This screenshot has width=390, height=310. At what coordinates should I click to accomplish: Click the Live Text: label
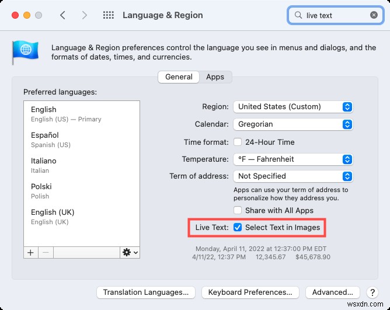[212, 228]
